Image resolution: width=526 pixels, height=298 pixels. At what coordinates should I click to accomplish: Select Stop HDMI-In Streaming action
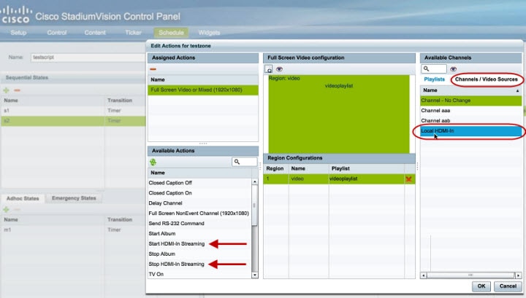point(199,264)
